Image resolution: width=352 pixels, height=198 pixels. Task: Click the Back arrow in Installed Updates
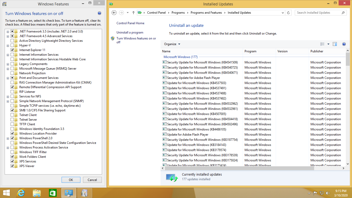114,13
